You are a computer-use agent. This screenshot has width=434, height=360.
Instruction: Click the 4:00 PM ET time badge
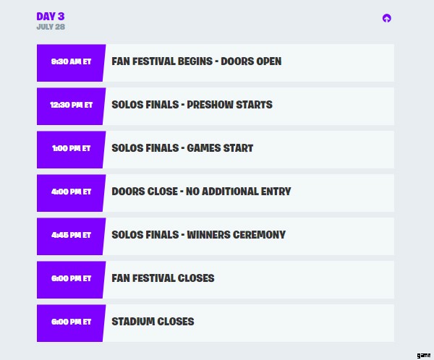(71, 192)
